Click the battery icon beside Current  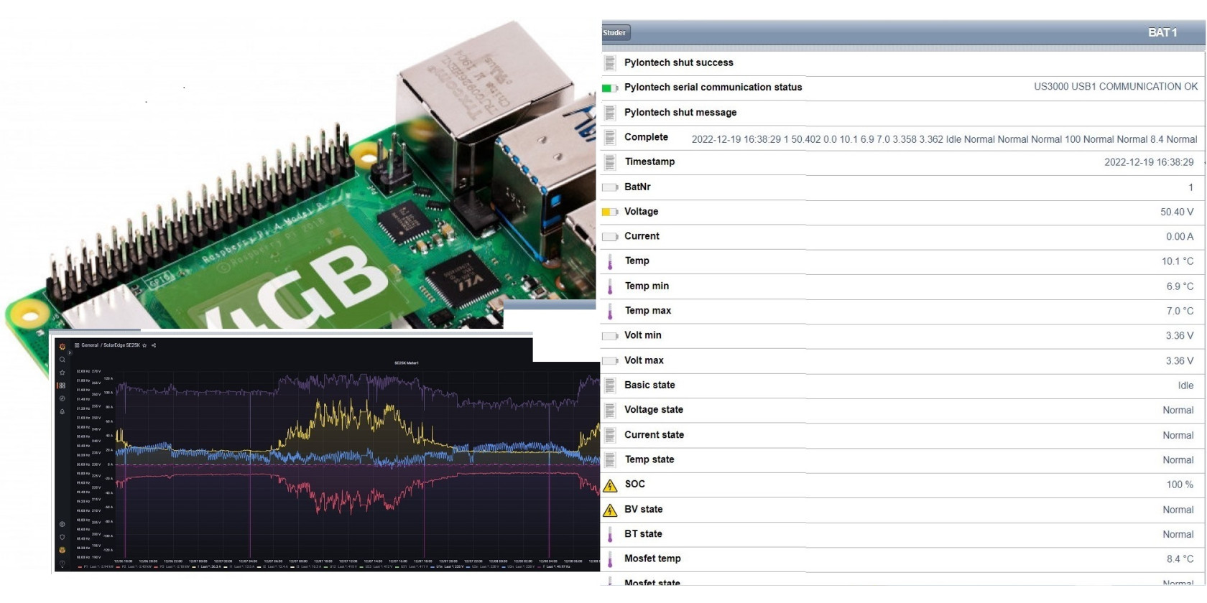[x=610, y=236]
